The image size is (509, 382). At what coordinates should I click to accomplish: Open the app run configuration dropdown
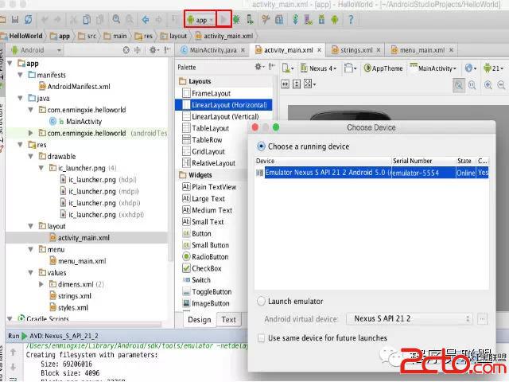pyautogui.click(x=200, y=20)
